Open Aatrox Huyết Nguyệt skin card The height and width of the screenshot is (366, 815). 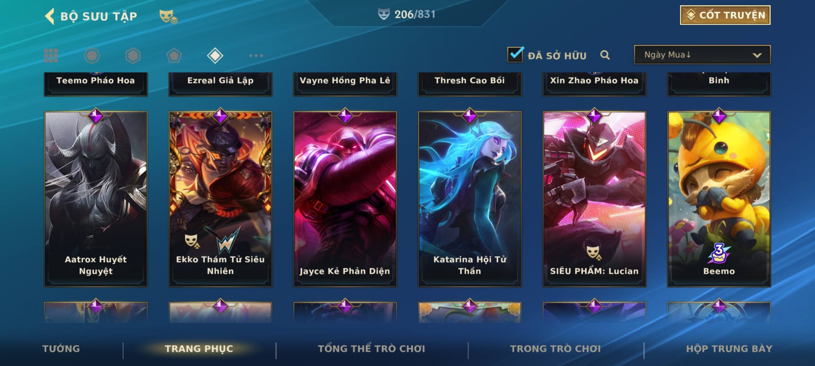pos(96,199)
